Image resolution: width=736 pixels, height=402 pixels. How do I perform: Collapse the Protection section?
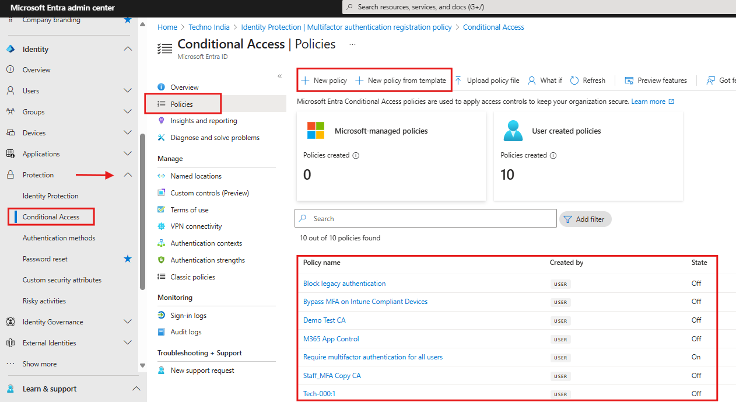127,174
